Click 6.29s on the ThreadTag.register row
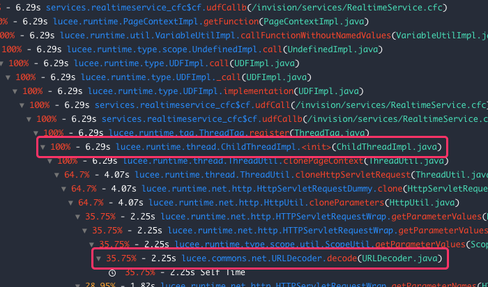The image size is (488, 287). point(91,133)
